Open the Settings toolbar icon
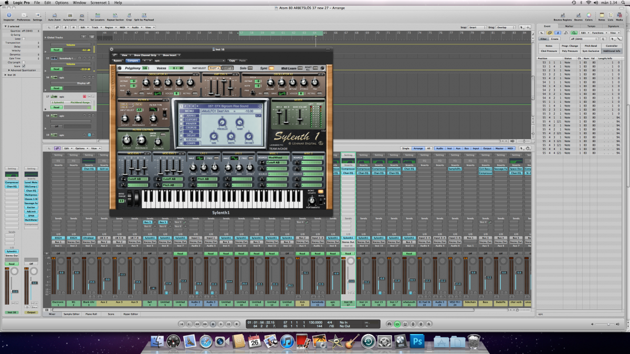The image size is (630, 354). 37,17
